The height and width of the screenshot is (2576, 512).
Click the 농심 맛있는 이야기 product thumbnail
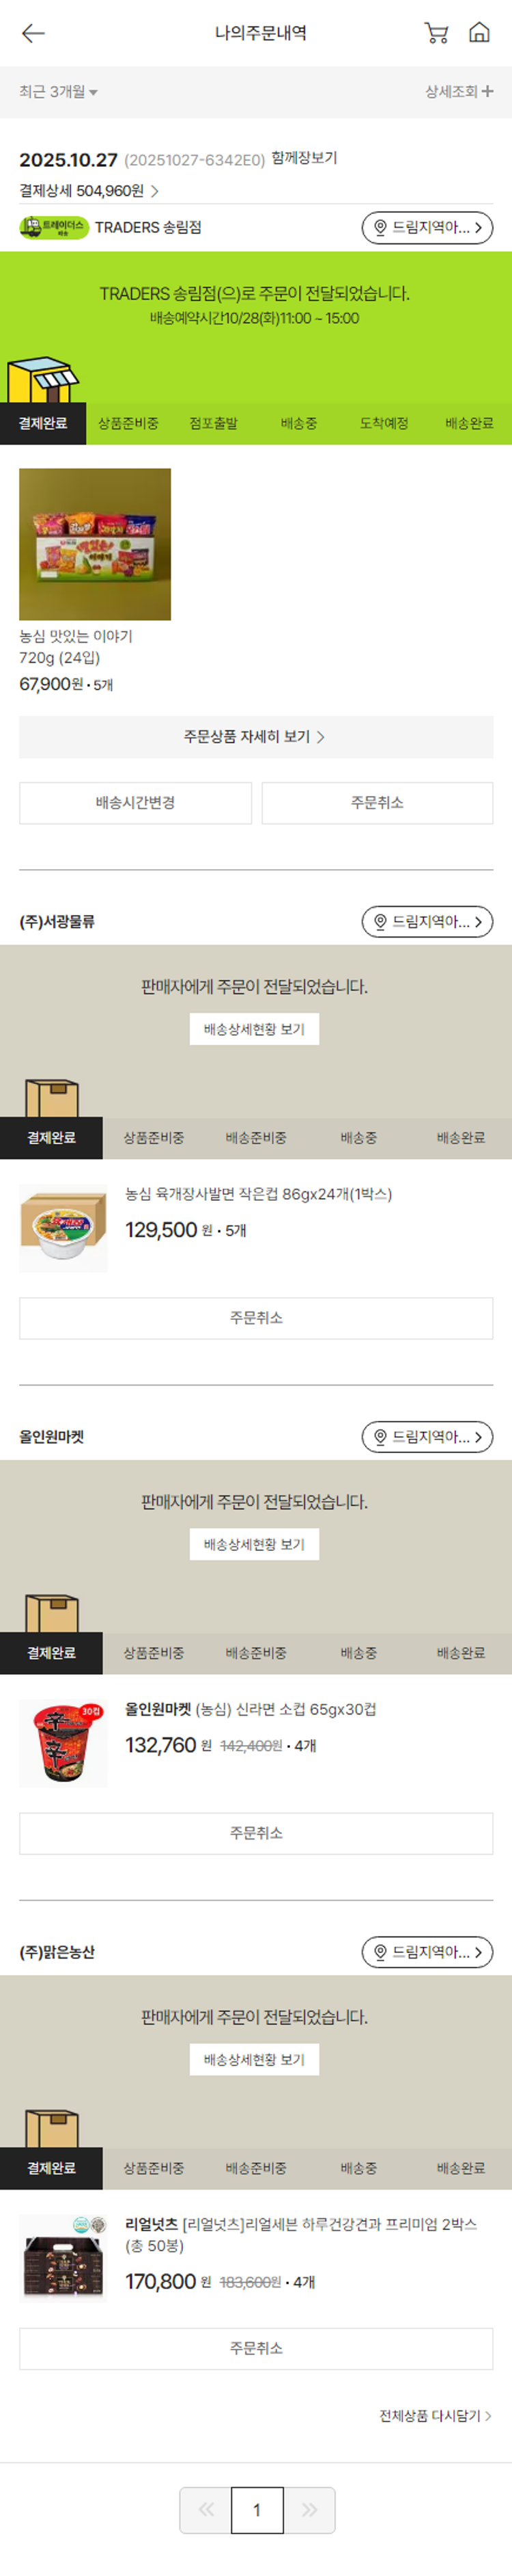click(x=95, y=544)
